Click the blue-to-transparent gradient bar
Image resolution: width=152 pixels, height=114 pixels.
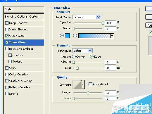(94, 36)
